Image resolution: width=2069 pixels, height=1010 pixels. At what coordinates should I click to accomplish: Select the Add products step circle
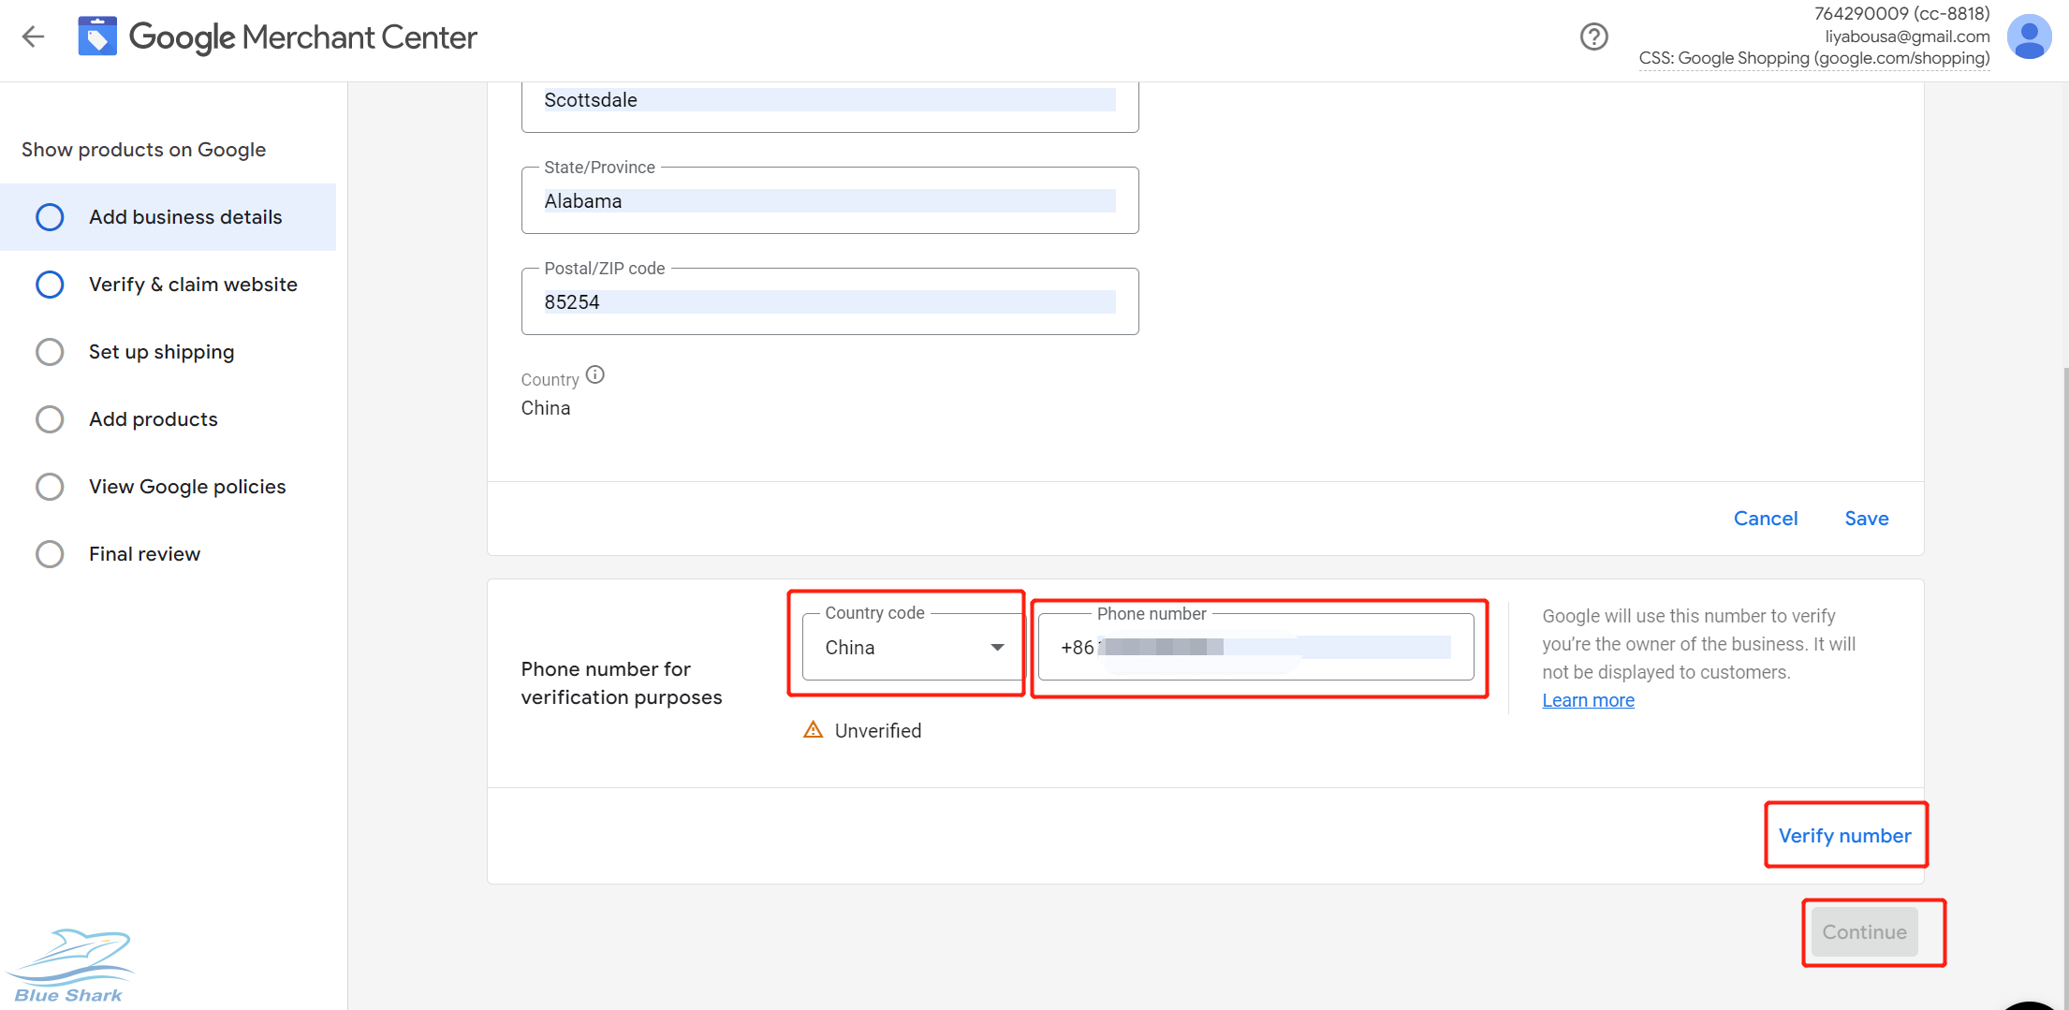click(x=50, y=419)
